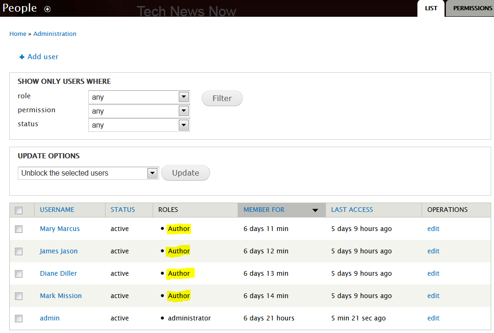Click the Roles column header
This screenshot has width=494, height=333.
pyautogui.click(x=168, y=210)
